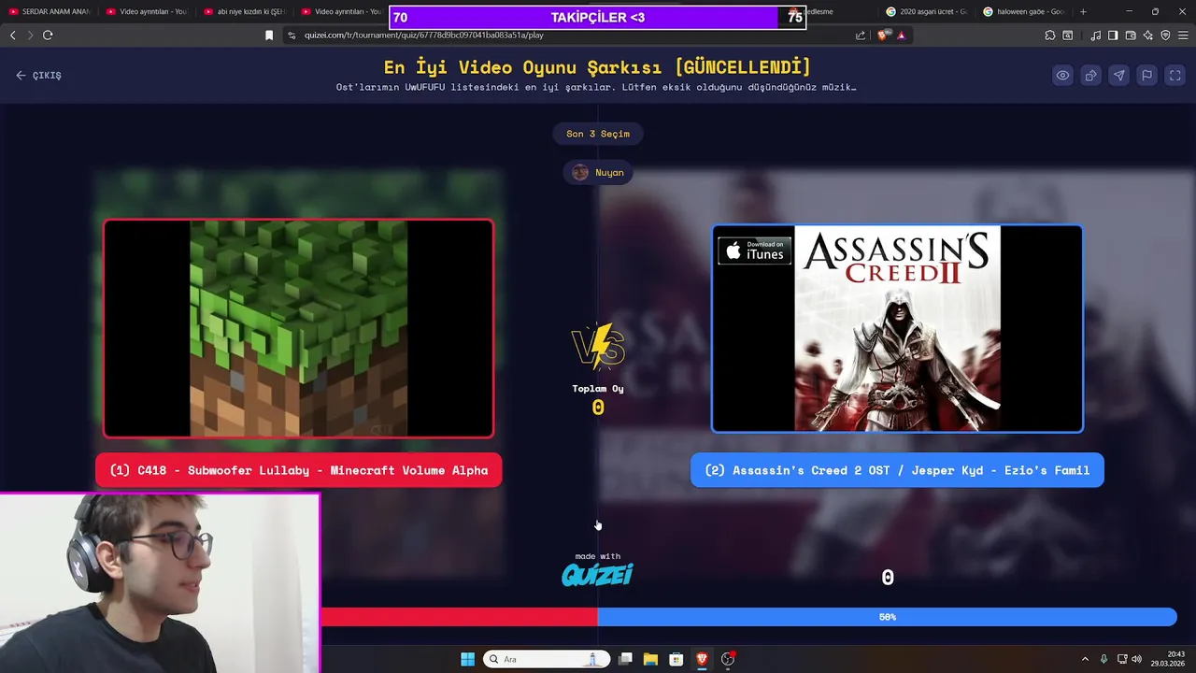Click the Minecraft grass block thumbnail
Image resolution: width=1196 pixels, height=673 pixels.
click(x=299, y=328)
